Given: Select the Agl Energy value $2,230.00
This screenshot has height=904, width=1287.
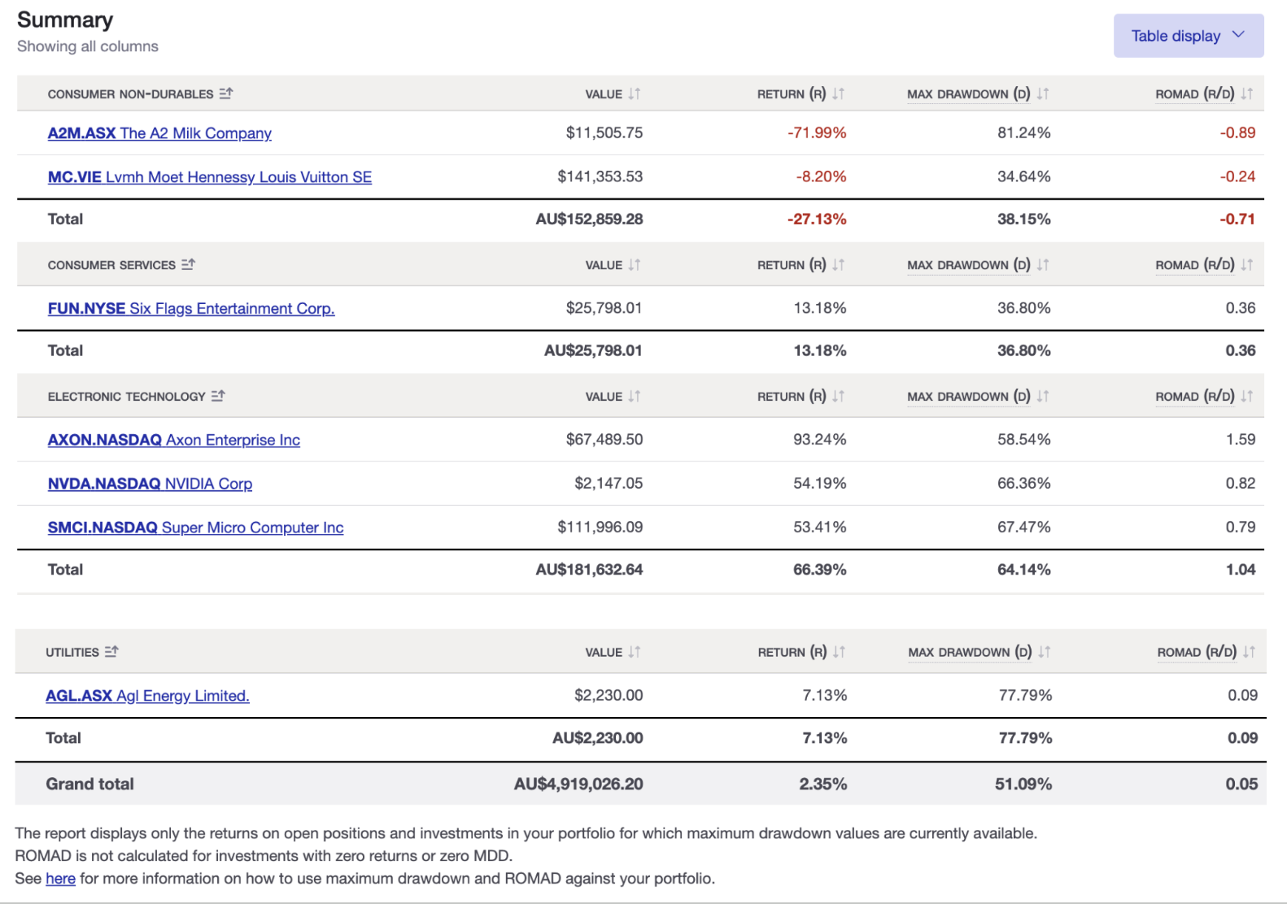Looking at the screenshot, I should [609, 695].
